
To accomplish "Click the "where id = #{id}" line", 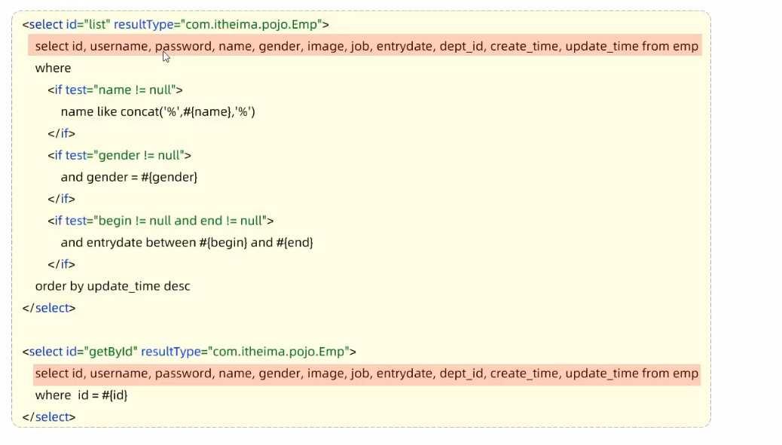I will (x=81, y=395).
